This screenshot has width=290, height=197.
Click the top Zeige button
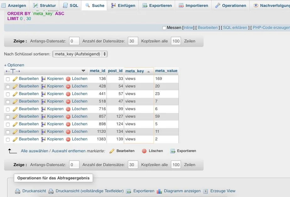pos(20,41)
